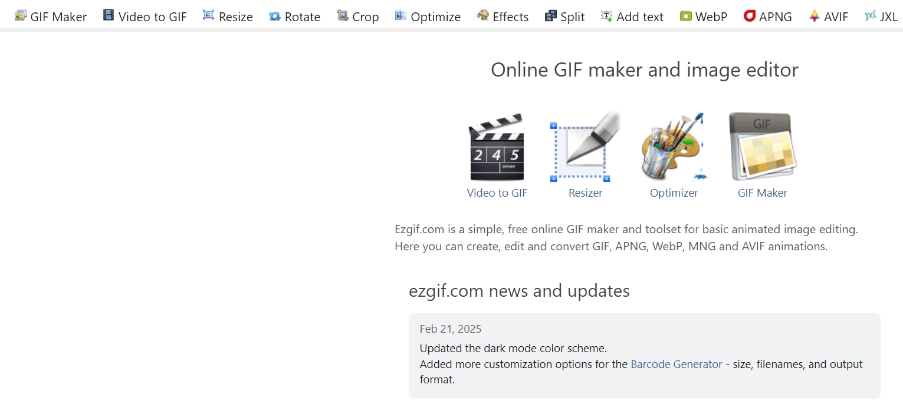Click the large Resizer pen image
This screenshot has height=401, width=903.
click(x=585, y=147)
